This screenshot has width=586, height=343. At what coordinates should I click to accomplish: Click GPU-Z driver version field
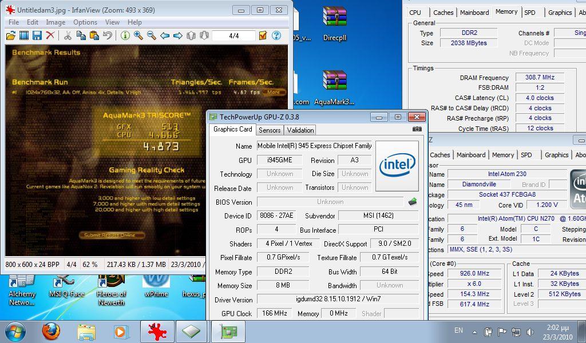(x=338, y=299)
